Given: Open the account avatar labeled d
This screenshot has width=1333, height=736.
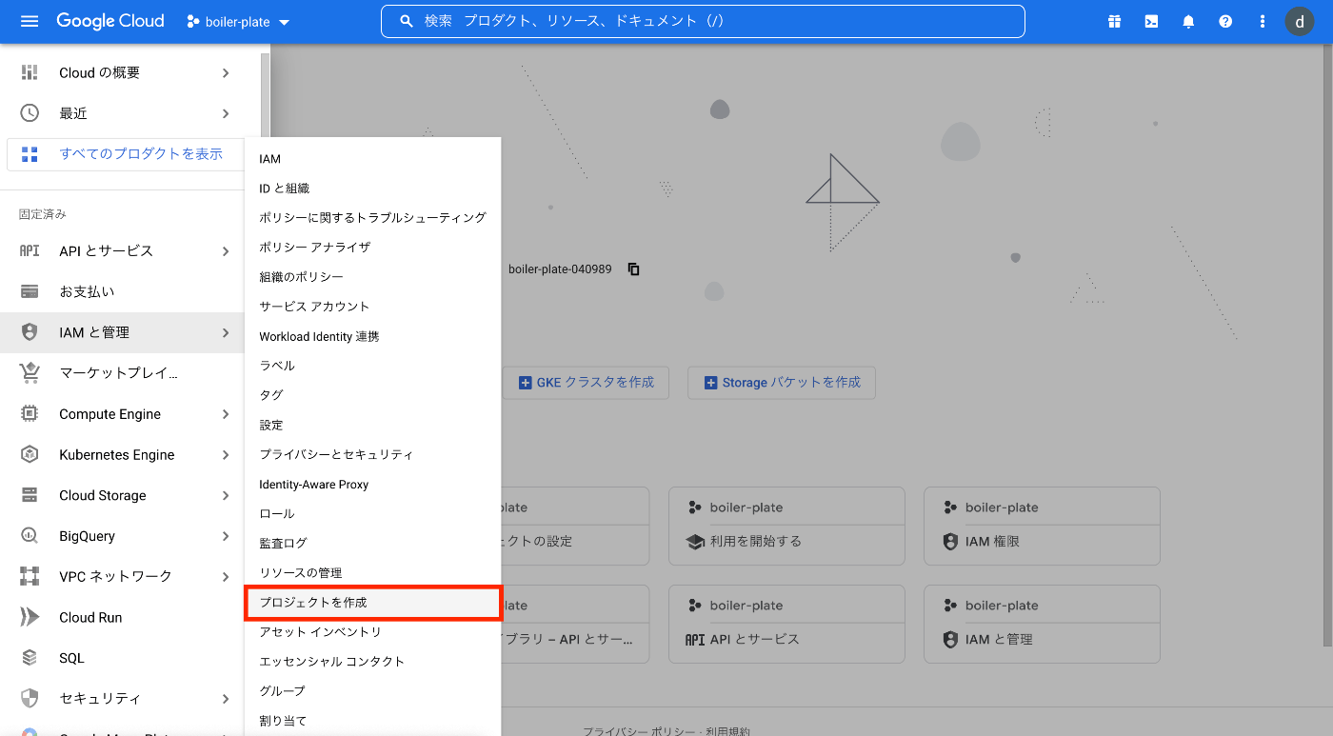Looking at the screenshot, I should 1300,21.
